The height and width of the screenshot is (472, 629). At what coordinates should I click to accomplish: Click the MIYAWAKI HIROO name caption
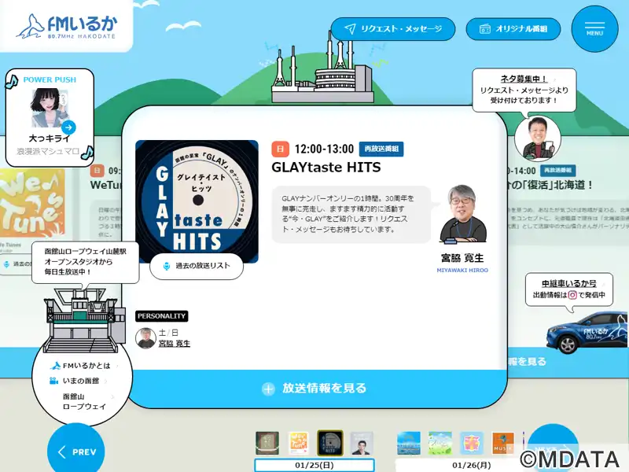tap(462, 271)
